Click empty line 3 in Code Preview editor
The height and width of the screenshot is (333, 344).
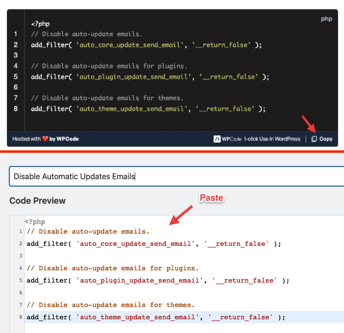point(184,256)
